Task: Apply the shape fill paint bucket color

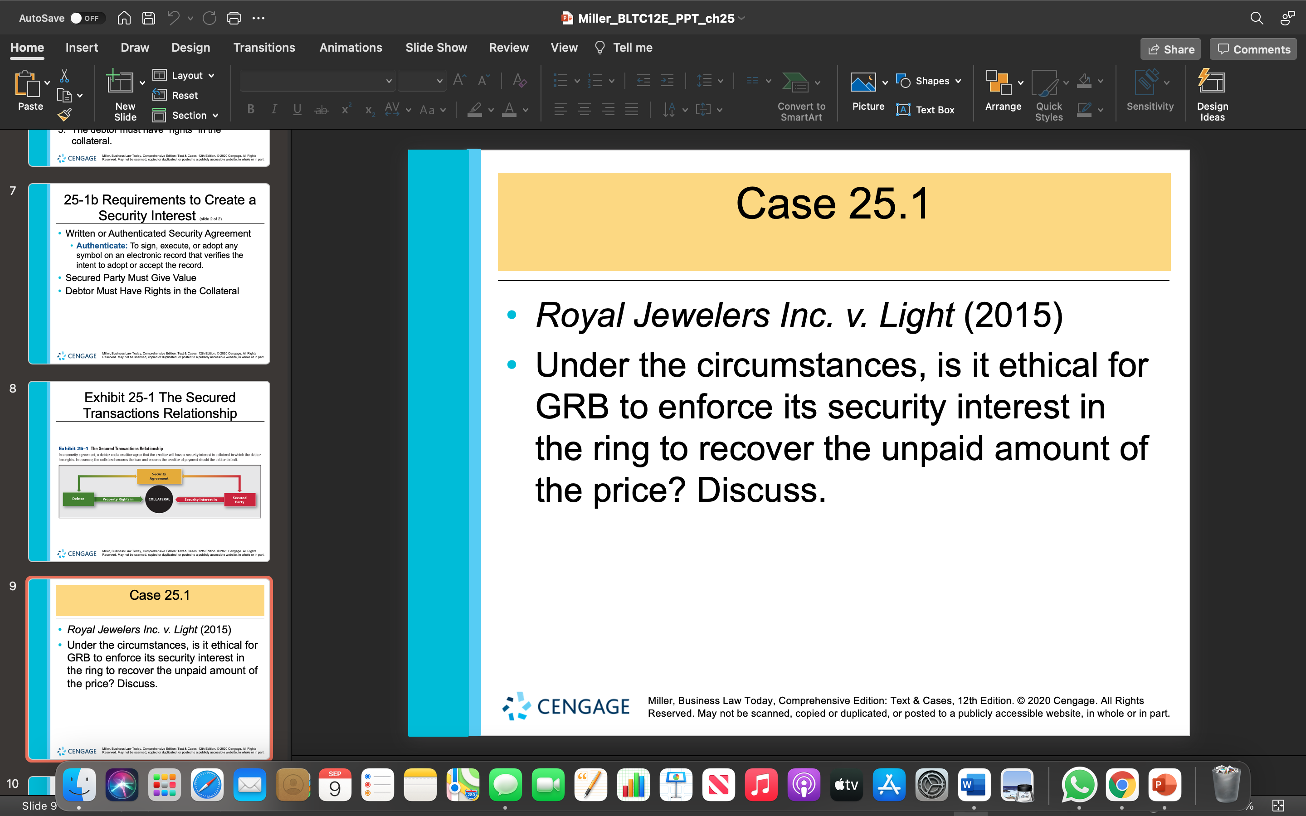Action: pos(1084,81)
